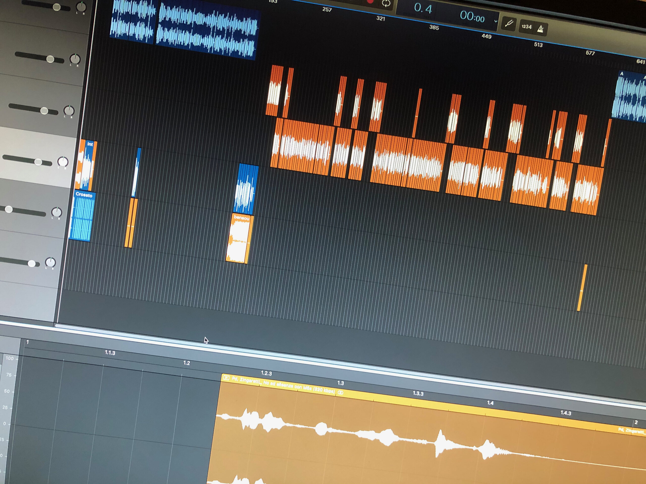Viewport: 646px width, 484px height.
Task: Turn pan knob of the highlighted selected track
Action: click(63, 161)
